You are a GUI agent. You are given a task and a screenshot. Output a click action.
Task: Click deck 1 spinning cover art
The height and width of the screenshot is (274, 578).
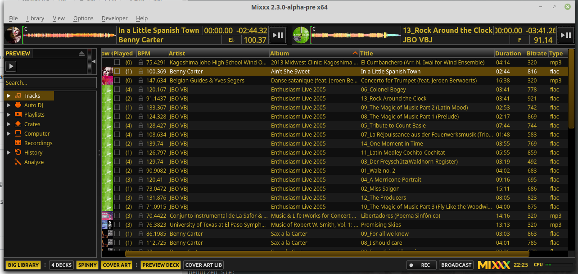point(13,35)
